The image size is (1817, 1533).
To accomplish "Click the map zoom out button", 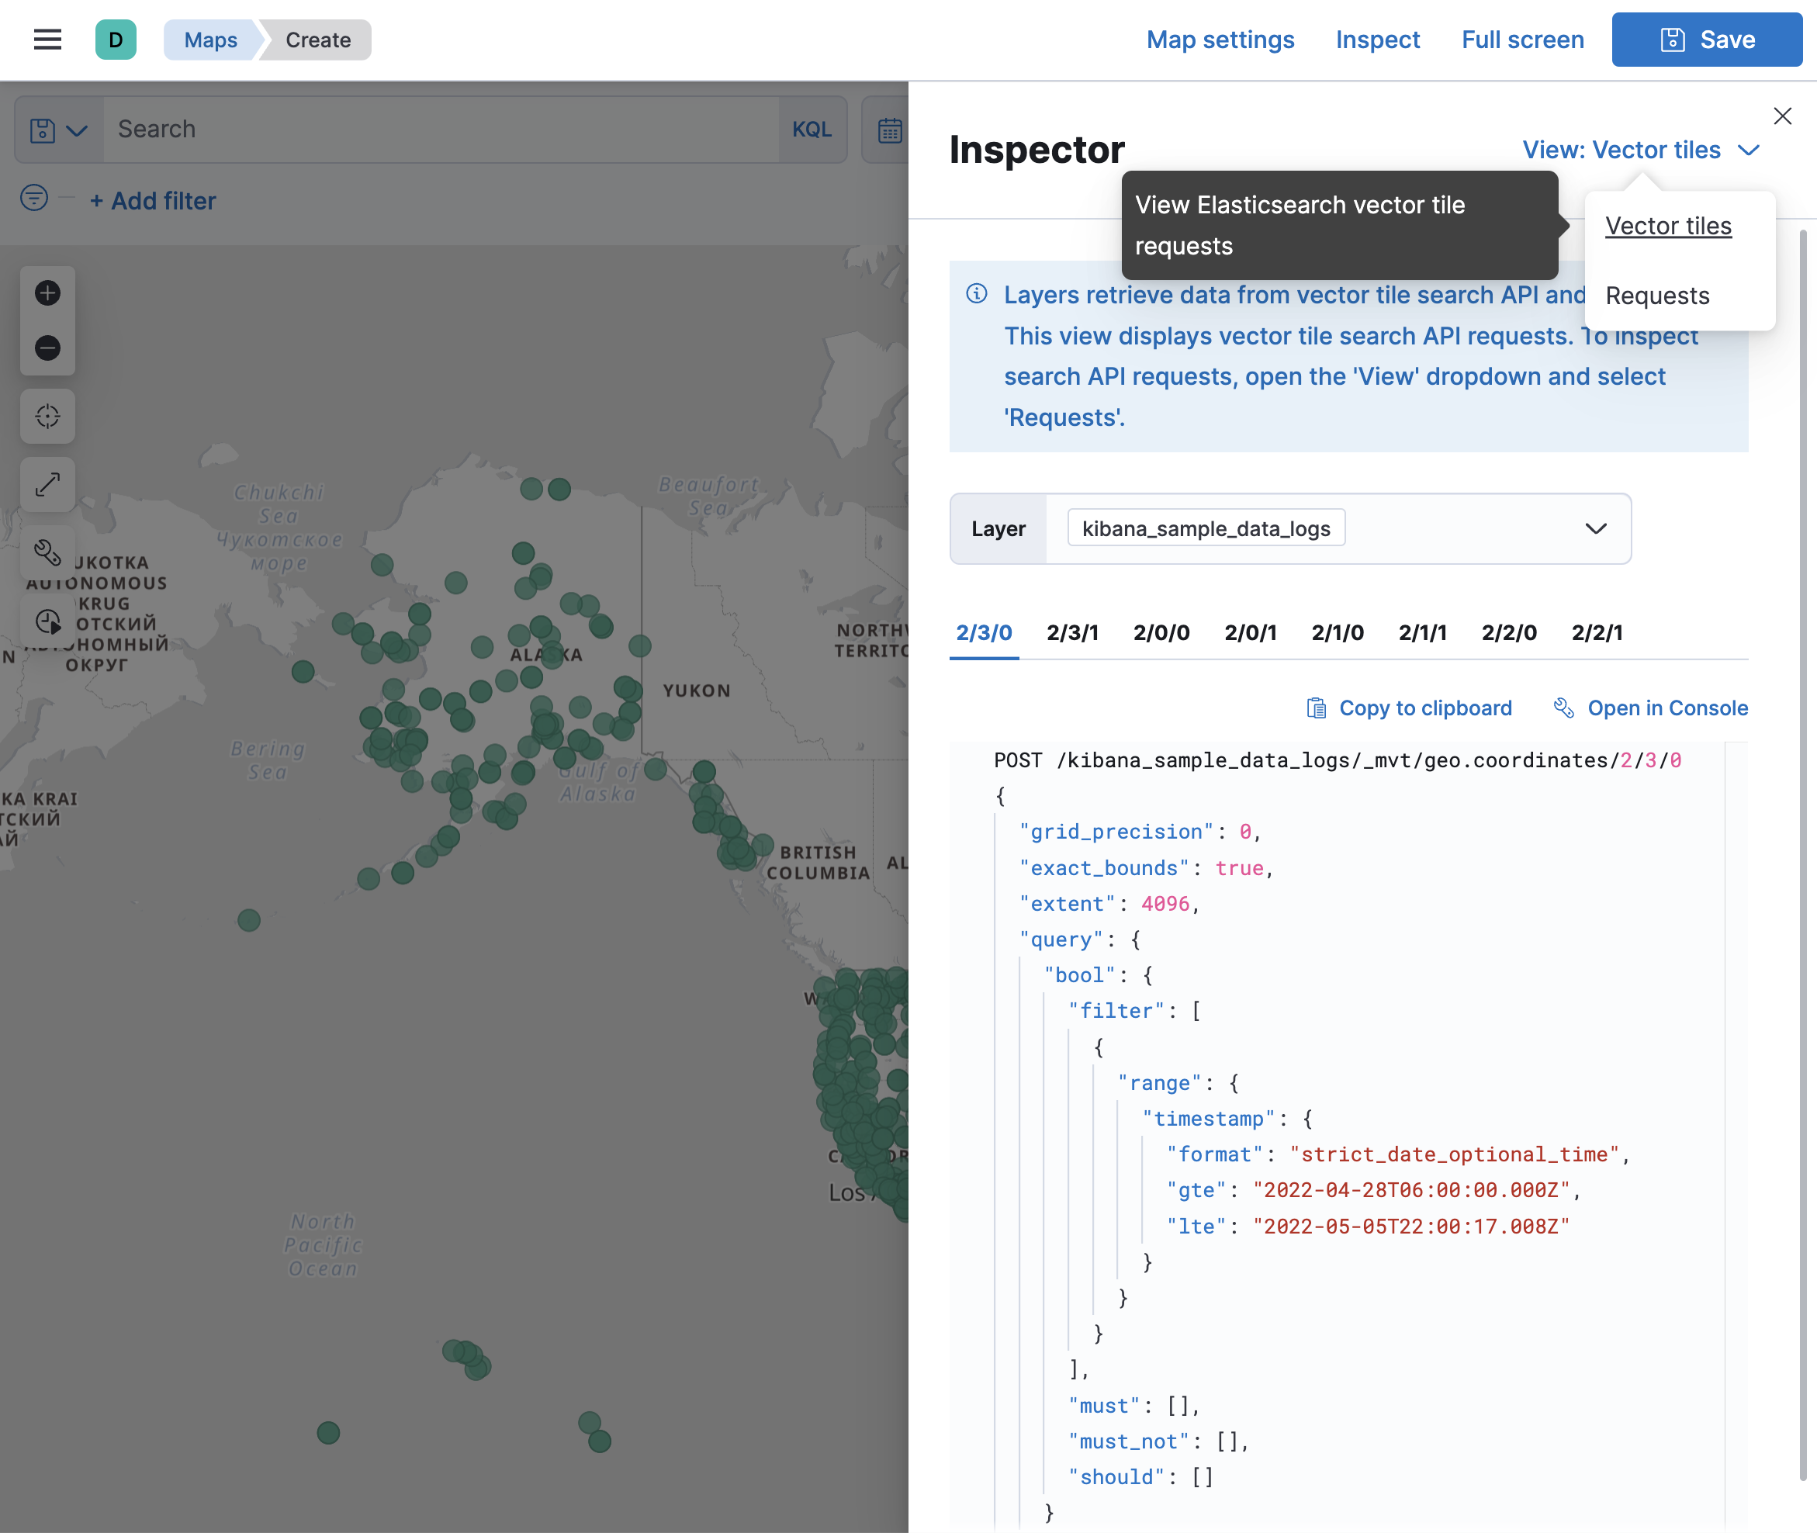I will point(48,348).
